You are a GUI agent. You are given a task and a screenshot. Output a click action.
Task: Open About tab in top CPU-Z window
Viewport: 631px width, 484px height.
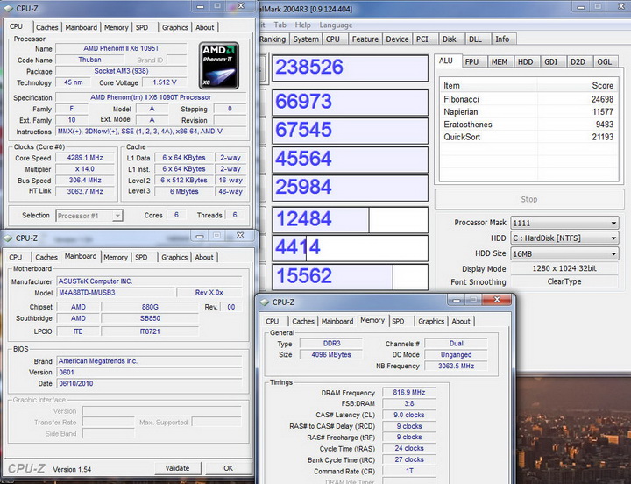205,27
